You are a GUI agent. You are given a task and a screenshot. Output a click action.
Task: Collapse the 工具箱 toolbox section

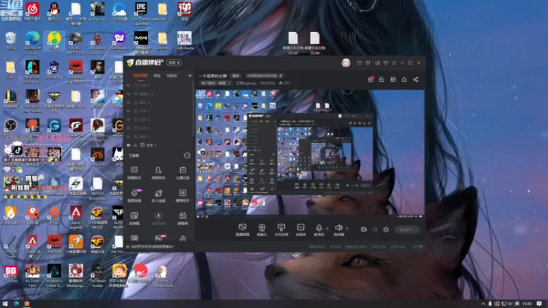pos(187,155)
